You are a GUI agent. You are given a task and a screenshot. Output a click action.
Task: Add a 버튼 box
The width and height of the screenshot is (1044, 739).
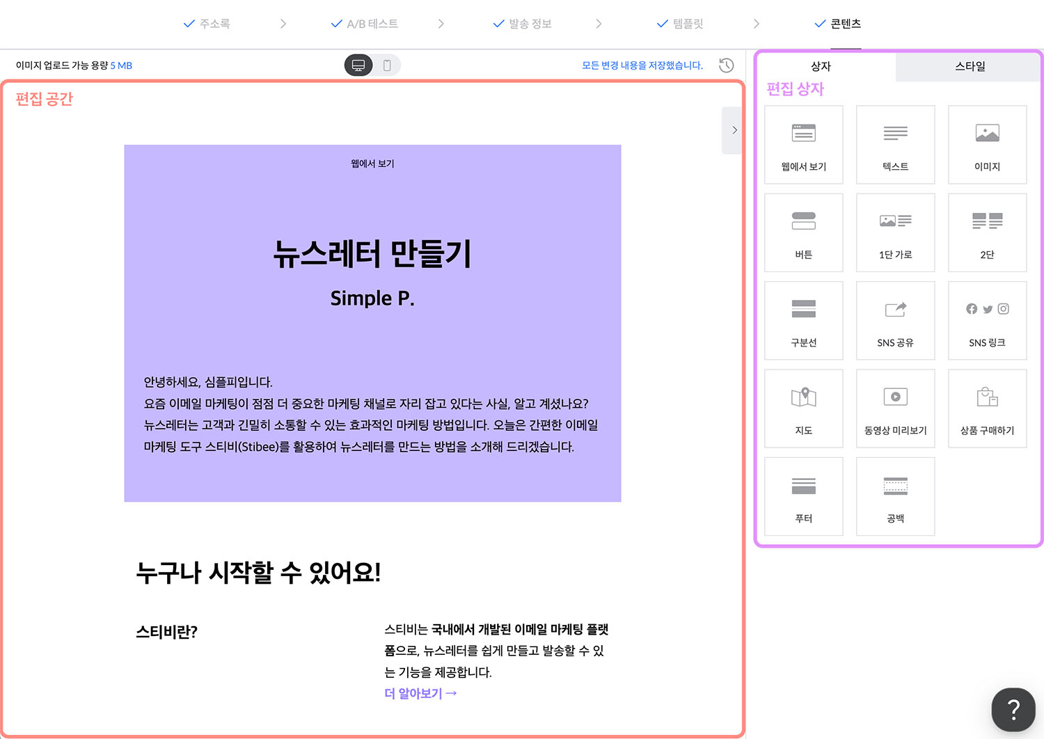point(803,232)
